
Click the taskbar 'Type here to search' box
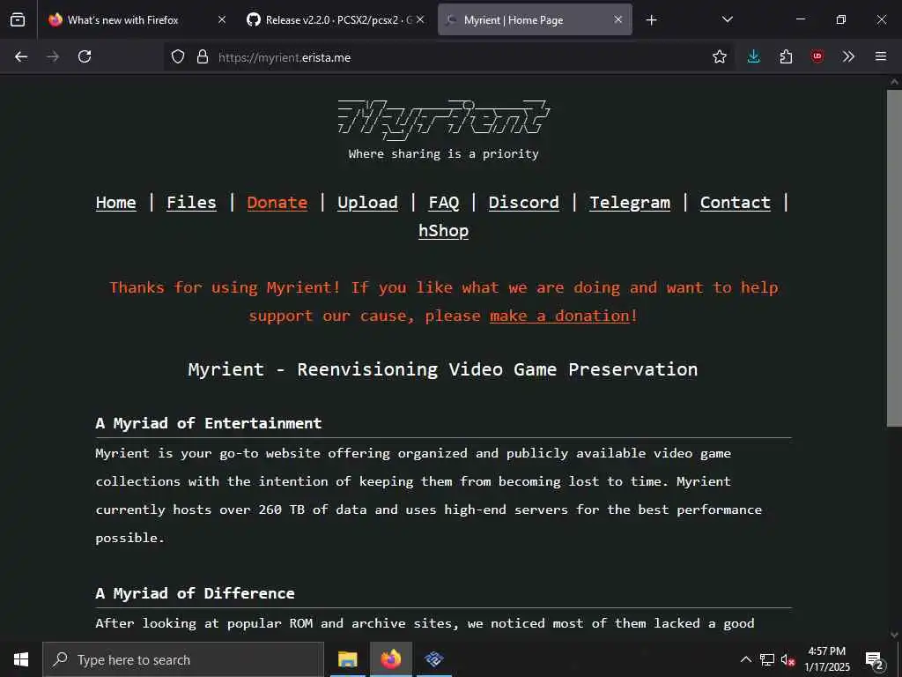click(x=183, y=659)
